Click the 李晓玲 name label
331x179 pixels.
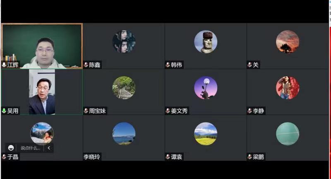point(92,157)
